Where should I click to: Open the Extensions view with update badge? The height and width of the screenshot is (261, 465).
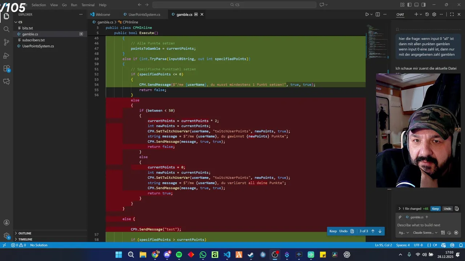(6, 69)
